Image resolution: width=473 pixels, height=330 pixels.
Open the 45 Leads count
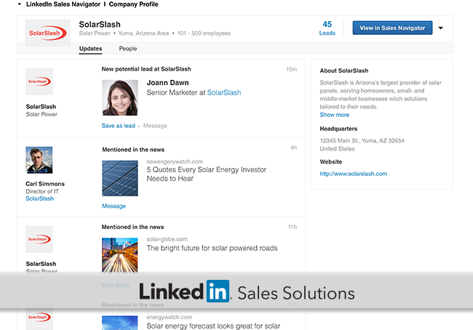pyautogui.click(x=327, y=28)
